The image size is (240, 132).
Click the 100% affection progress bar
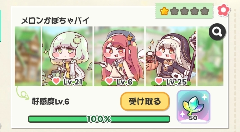pyautogui.click(x=99, y=119)
